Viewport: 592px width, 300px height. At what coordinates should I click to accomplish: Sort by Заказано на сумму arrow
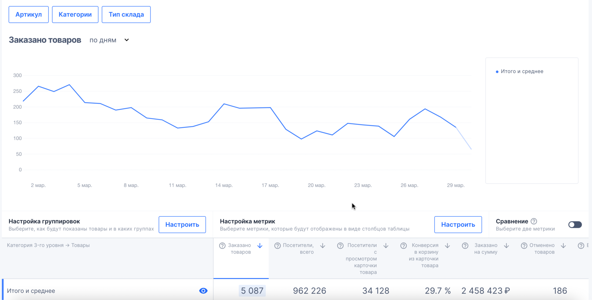pyautogui.click(x=506, y=246)
